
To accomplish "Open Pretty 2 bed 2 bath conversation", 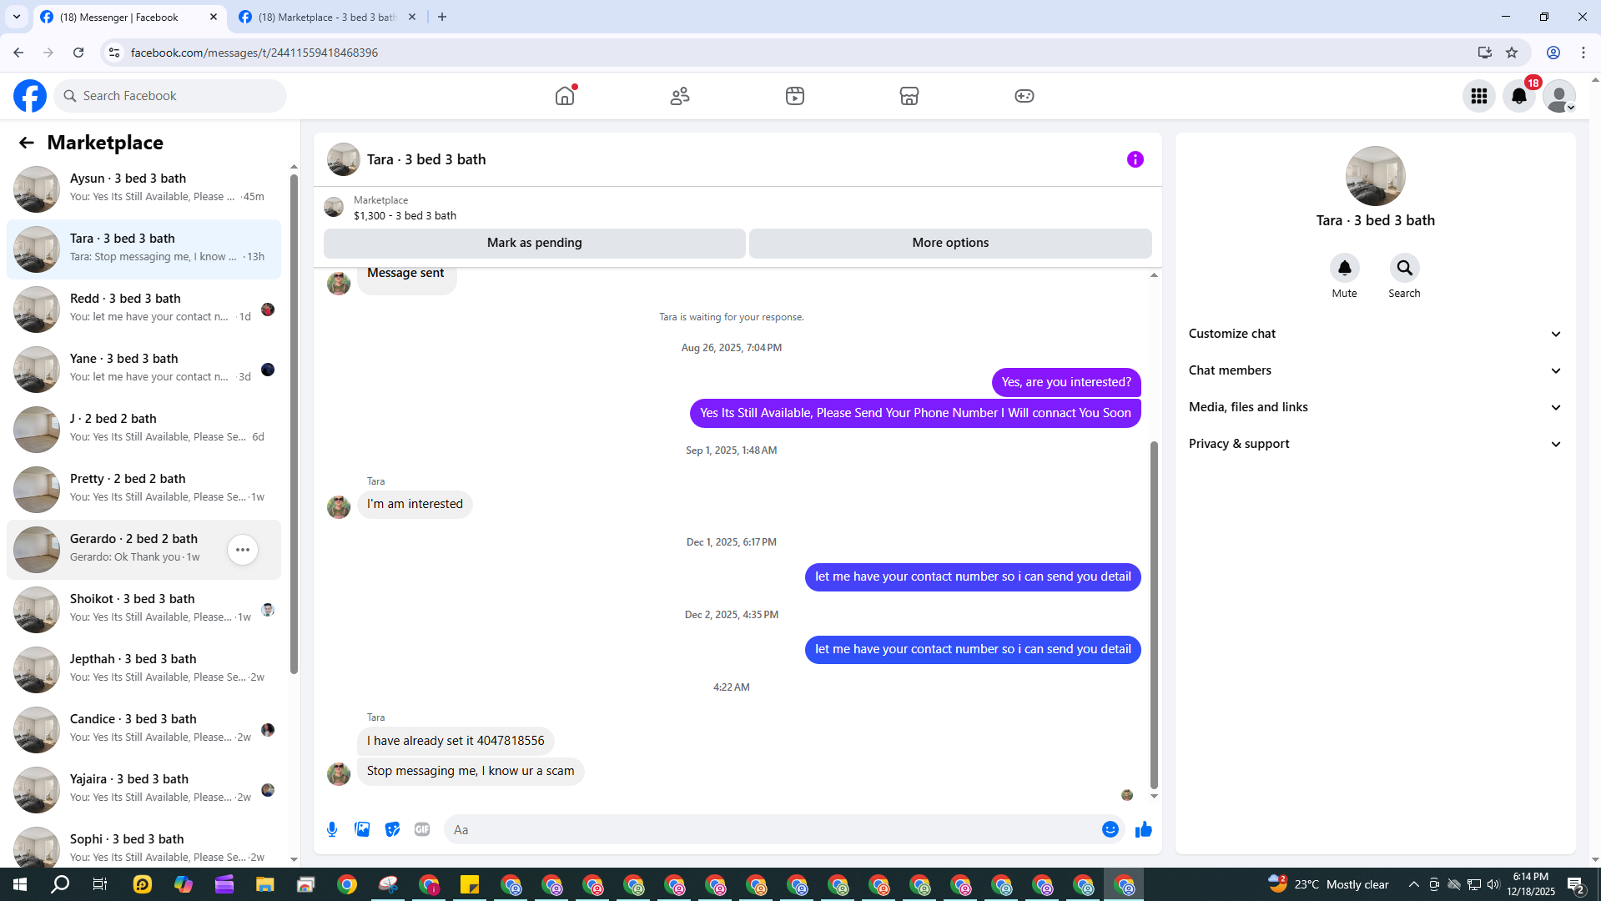I will 143,489.
